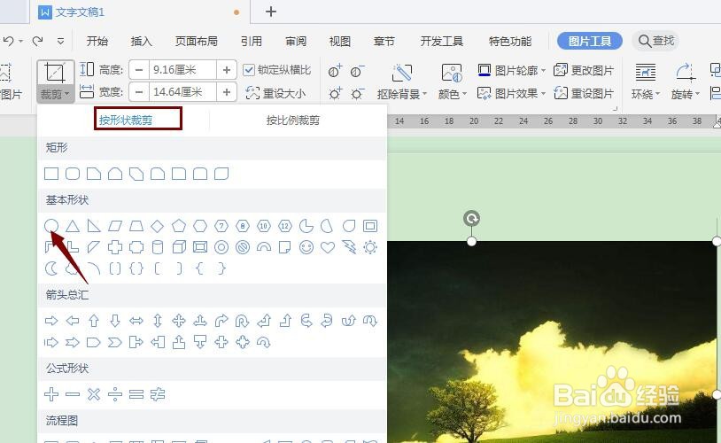The height and width of the screenshot is (443, 721).
Task: Choose the sun crop shape
Action: pyautogui.click(x=370, y=247)
